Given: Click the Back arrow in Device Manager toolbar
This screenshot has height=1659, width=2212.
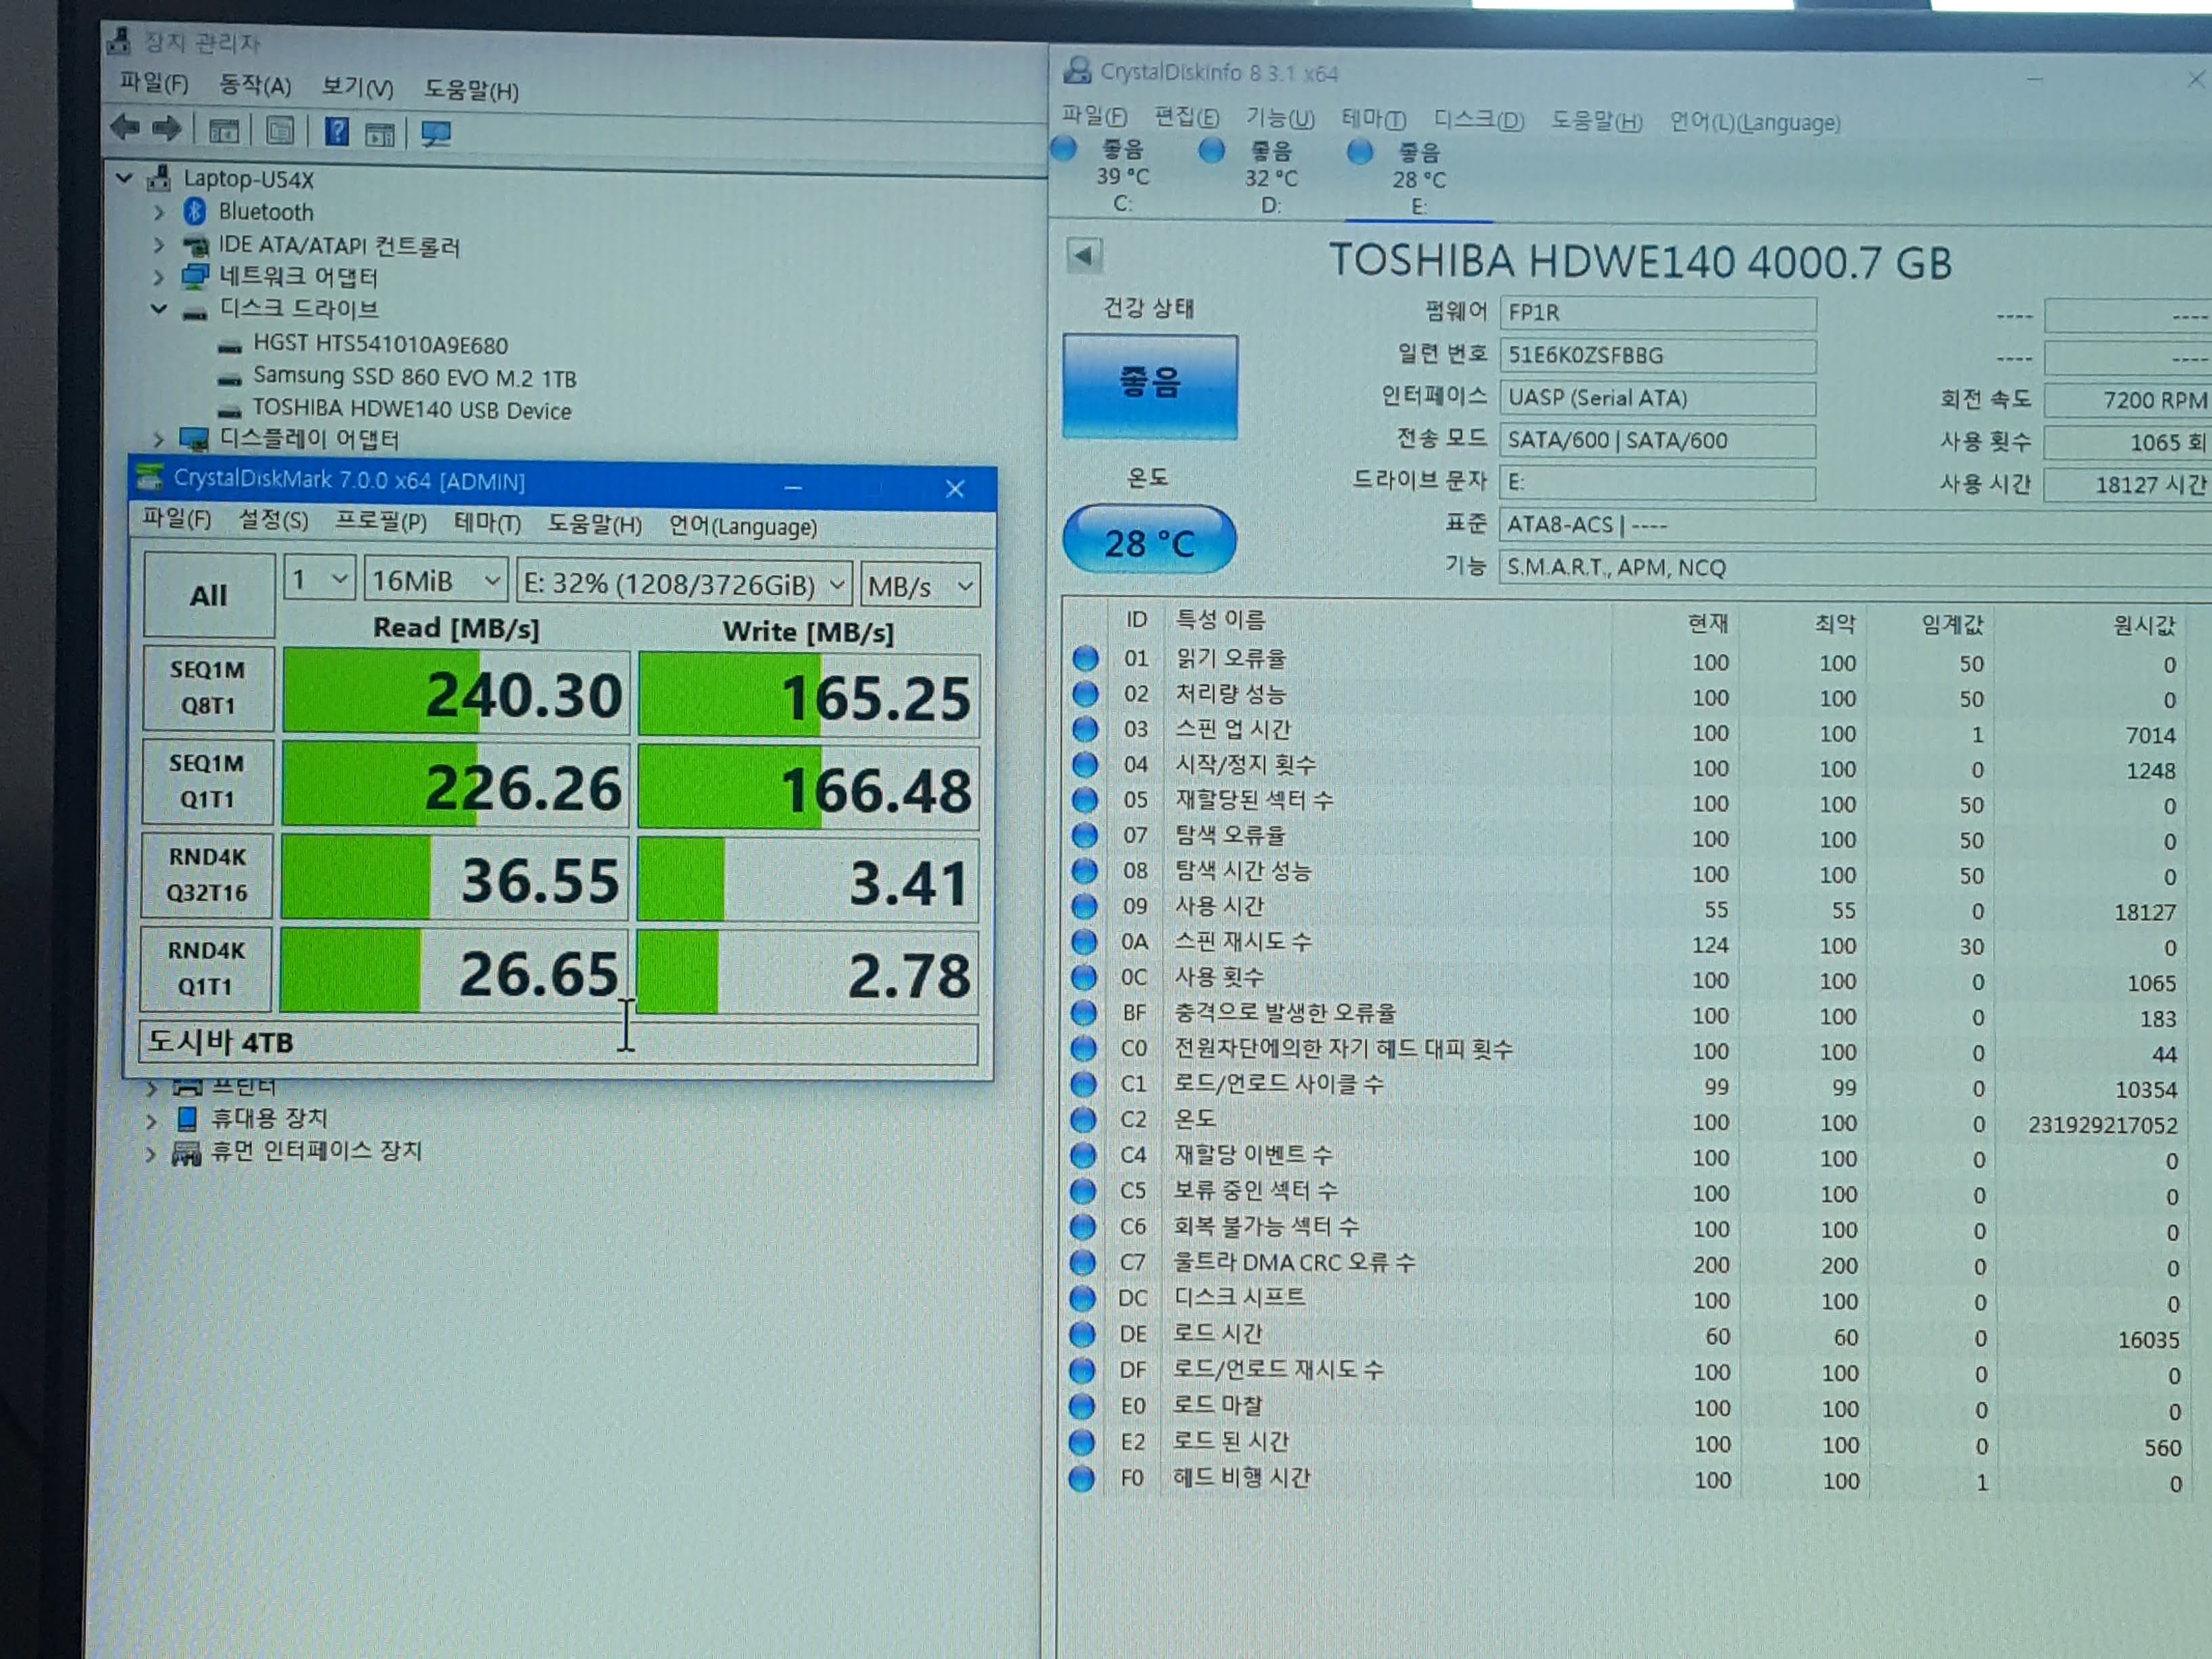Looking at the screenshot, I should point(125,128).
